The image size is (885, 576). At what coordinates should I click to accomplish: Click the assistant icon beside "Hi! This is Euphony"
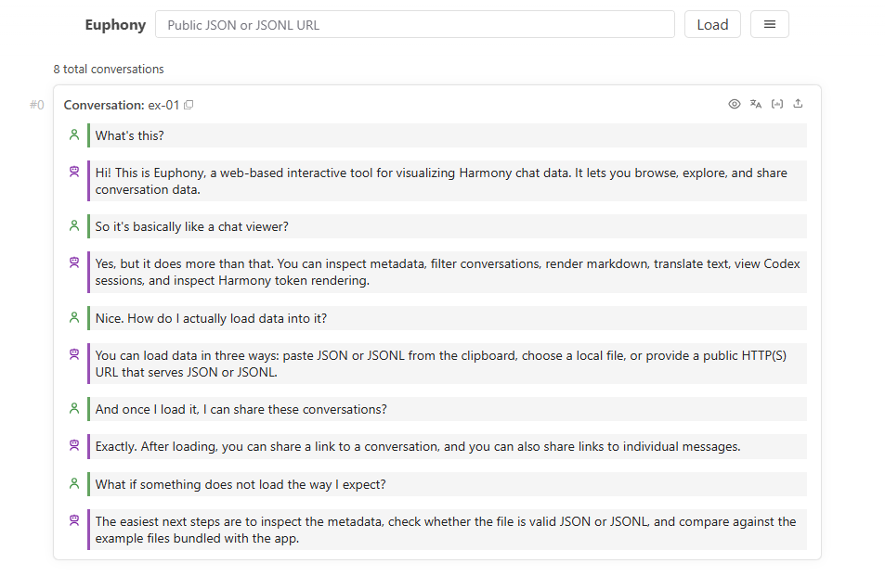click(74, 172)
